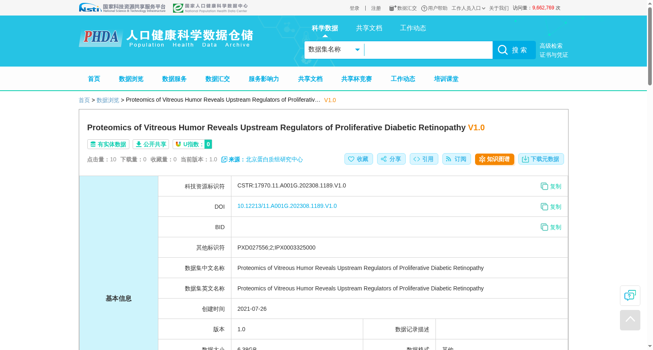Open the online help chat widget
Image resolution: width=653 pixels, height=350 pixels.
tap(630, 296)
